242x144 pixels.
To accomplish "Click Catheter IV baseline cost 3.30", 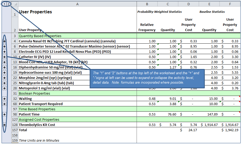I will [235, 57].
